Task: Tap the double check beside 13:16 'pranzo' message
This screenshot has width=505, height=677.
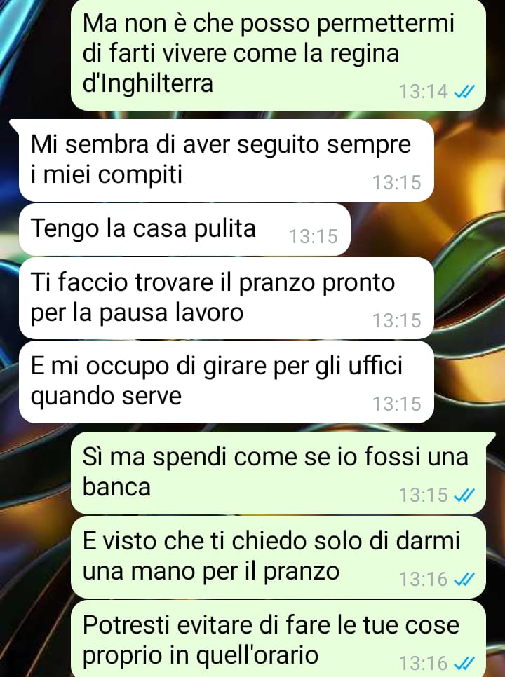Action: [464, 579]
